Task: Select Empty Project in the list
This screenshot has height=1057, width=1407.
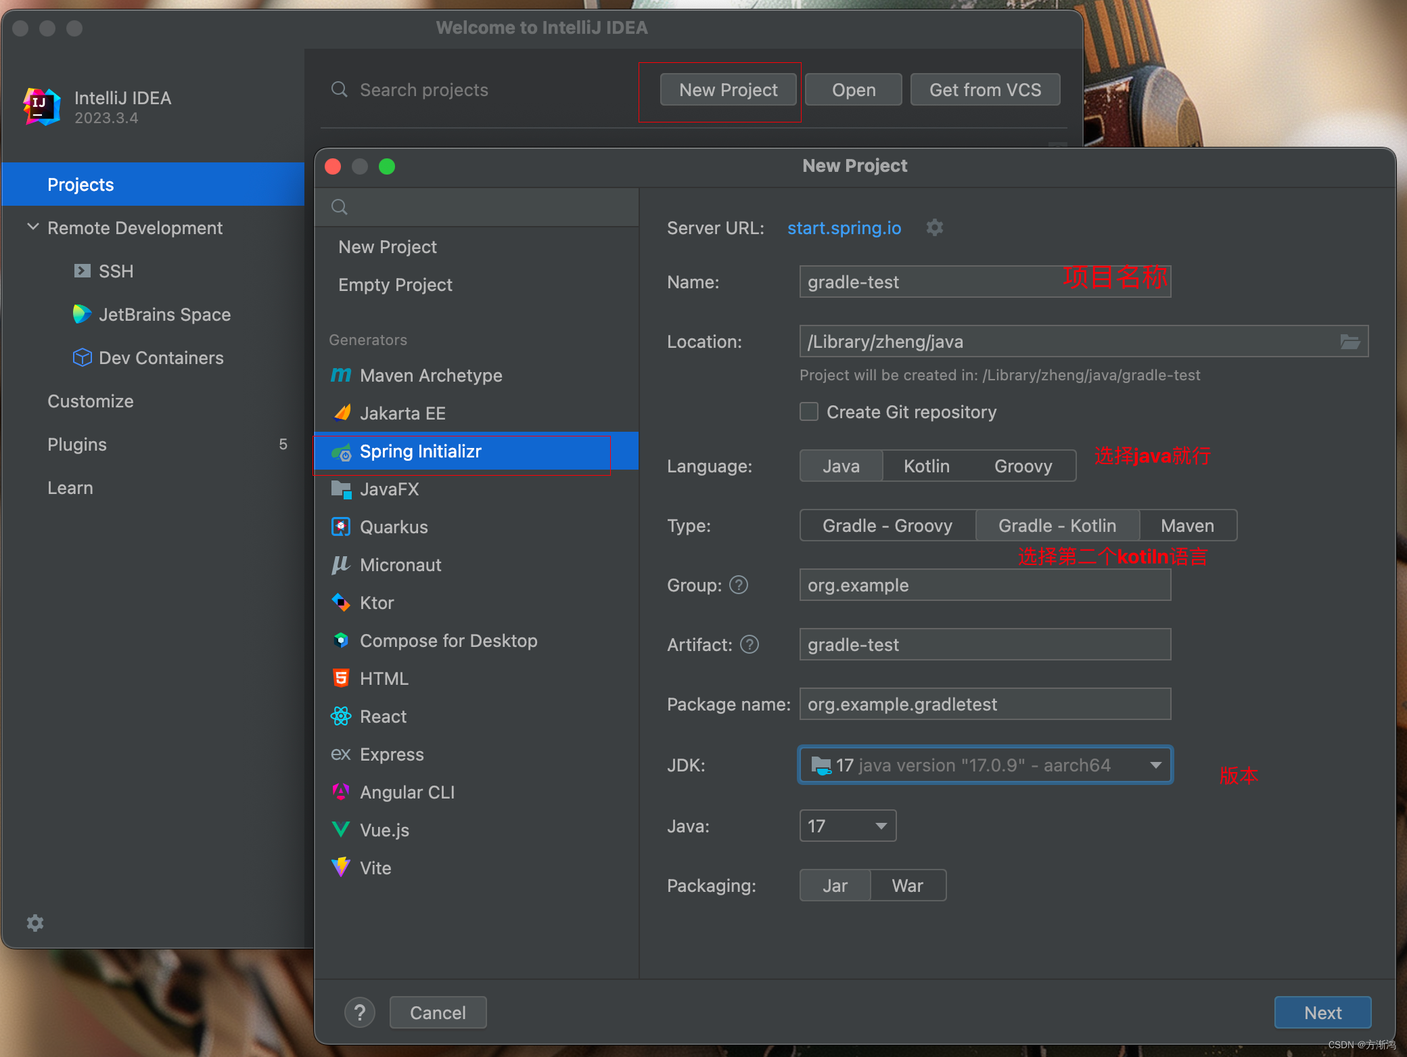Action: pyautogui.click(x=395, y=285)
